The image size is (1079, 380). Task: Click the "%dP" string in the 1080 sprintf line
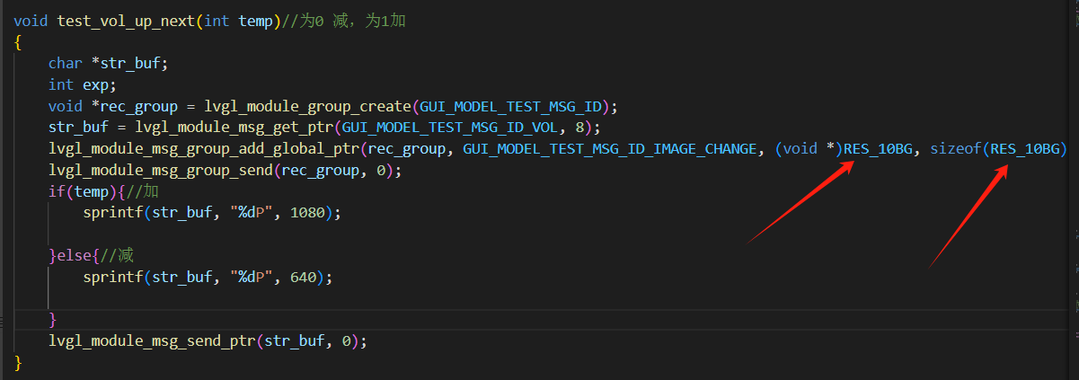click(x=252, y=213)
